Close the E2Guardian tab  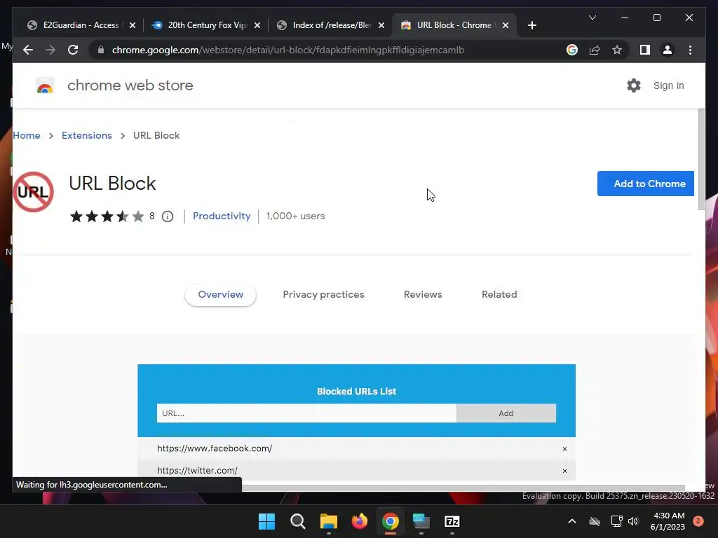point(133,25)
